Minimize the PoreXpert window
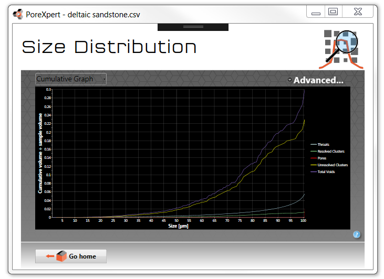Image resolution: width=384 pixels, height=279 pixels. [x=316, y=13]
